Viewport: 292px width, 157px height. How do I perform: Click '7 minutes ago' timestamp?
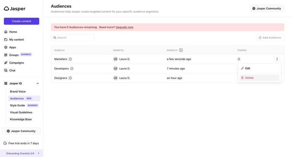[x=176, y=68]
